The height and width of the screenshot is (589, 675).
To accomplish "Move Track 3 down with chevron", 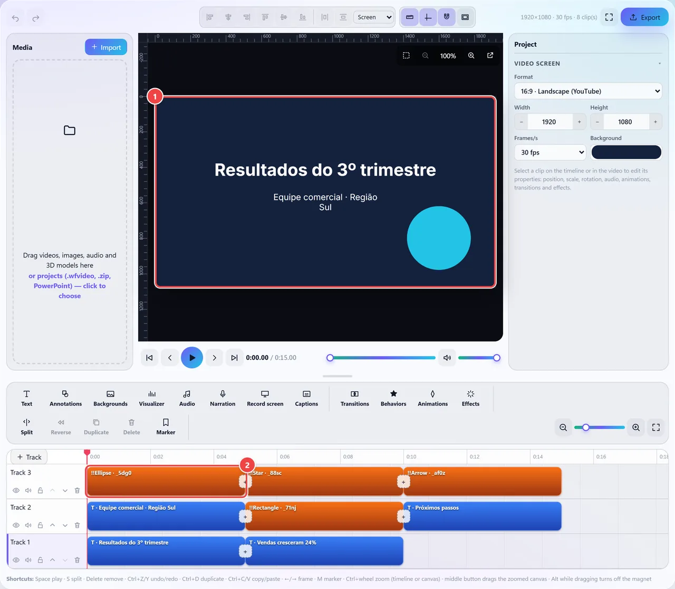I will (65, 490).
